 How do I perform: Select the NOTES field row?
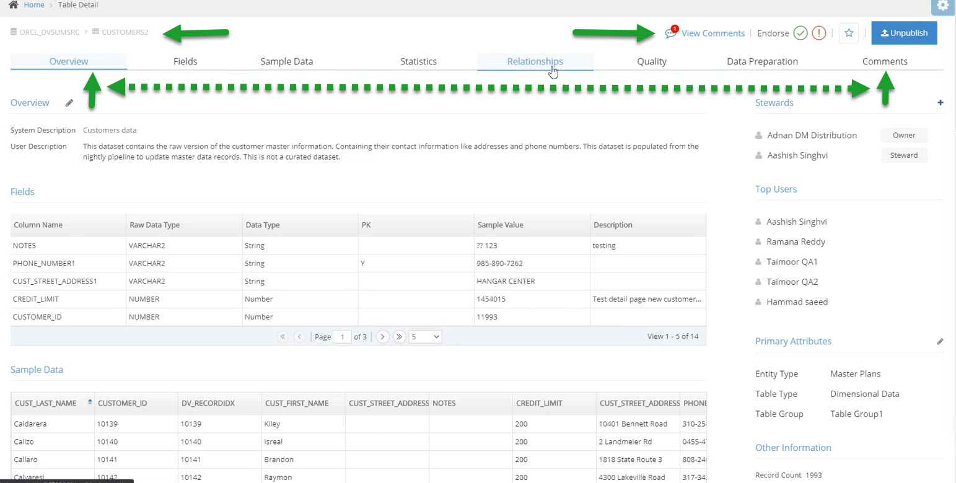point(358,246)
